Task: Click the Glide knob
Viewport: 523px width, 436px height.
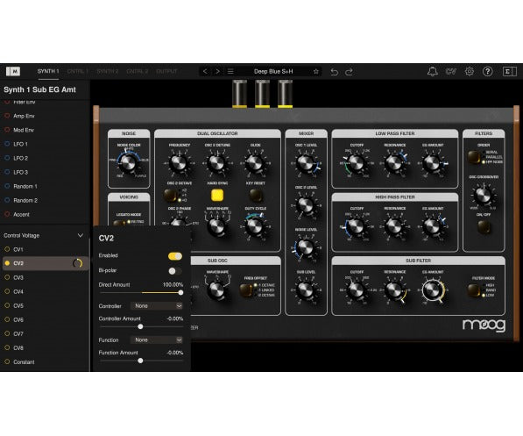Action: coord(255,162)
